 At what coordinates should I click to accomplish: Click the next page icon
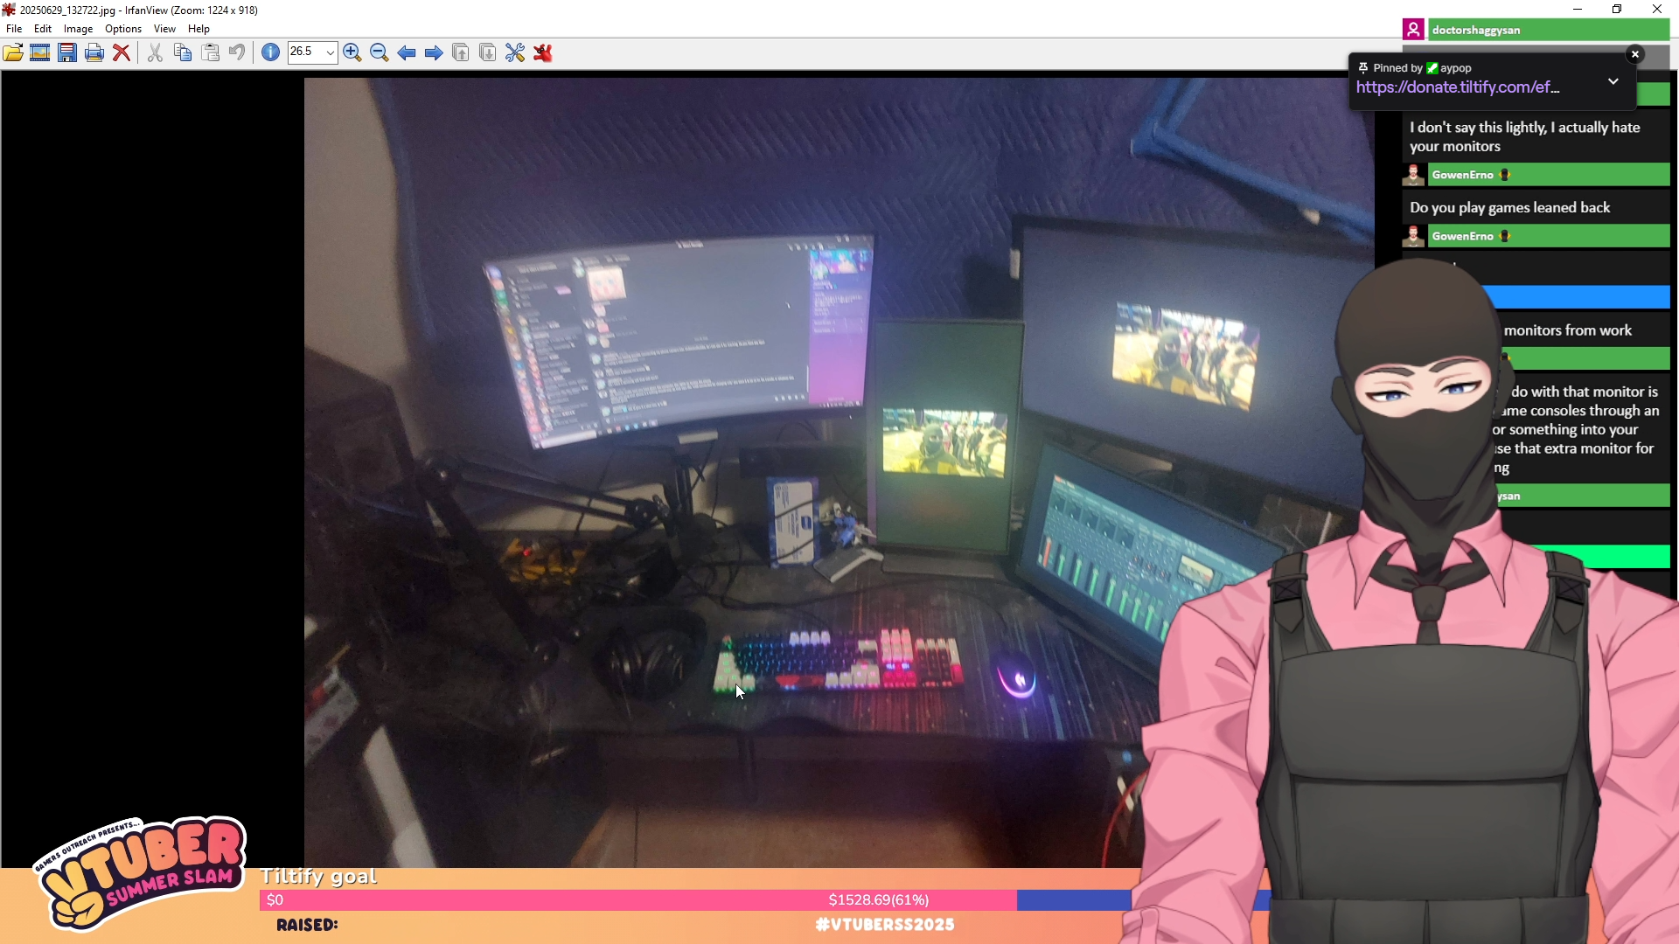tap(488, 52)
